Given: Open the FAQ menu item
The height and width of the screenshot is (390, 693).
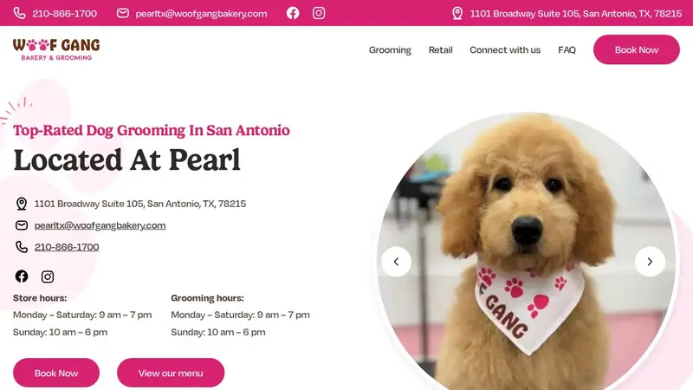Looking at the screenshot, I should click(x=567, y=50).
